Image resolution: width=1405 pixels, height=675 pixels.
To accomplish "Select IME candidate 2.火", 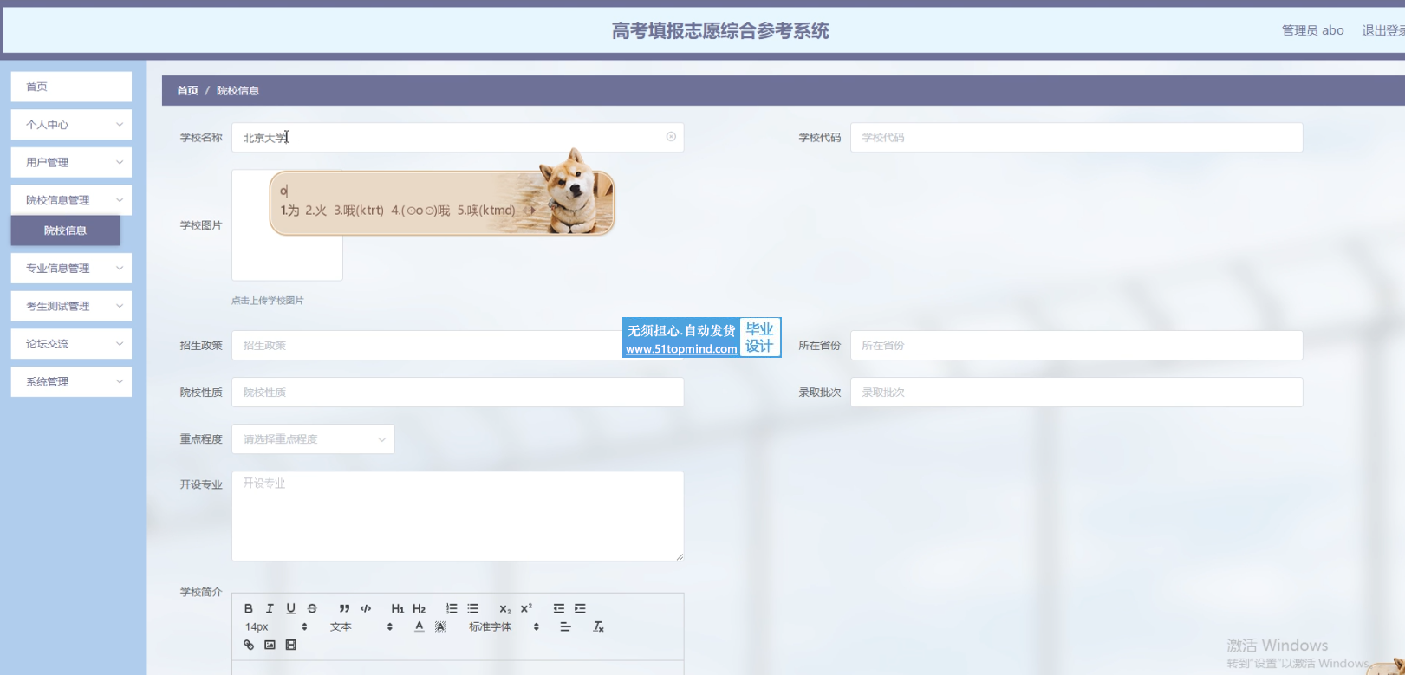I will [x=315, y=210].
